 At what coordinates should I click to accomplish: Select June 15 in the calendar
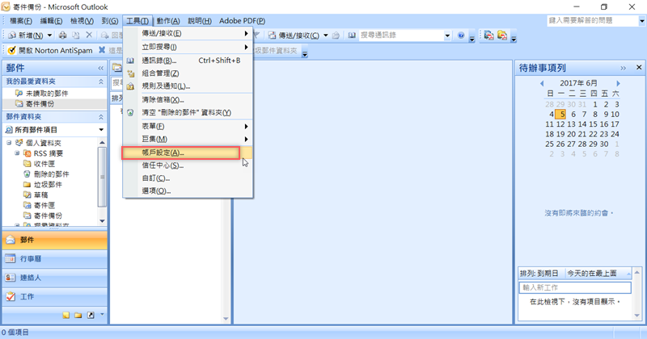593,124
